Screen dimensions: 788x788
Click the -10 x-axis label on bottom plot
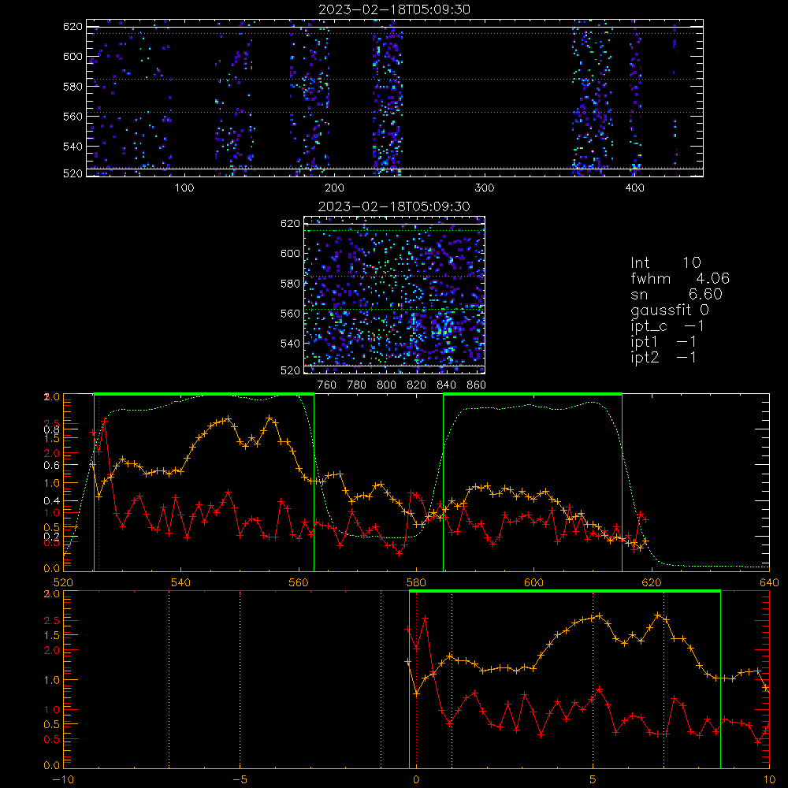(63, 779)
